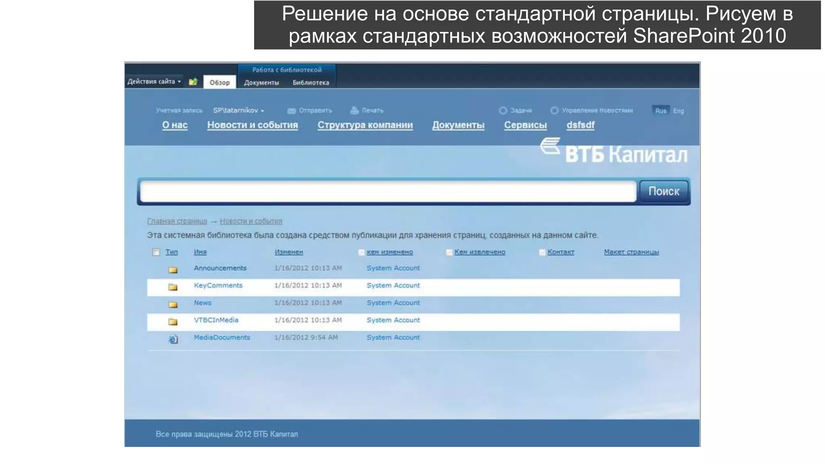Click the Печать printer icon
Image resolution: width=825 pixels, height=464 pixels.
click(354, 110)
